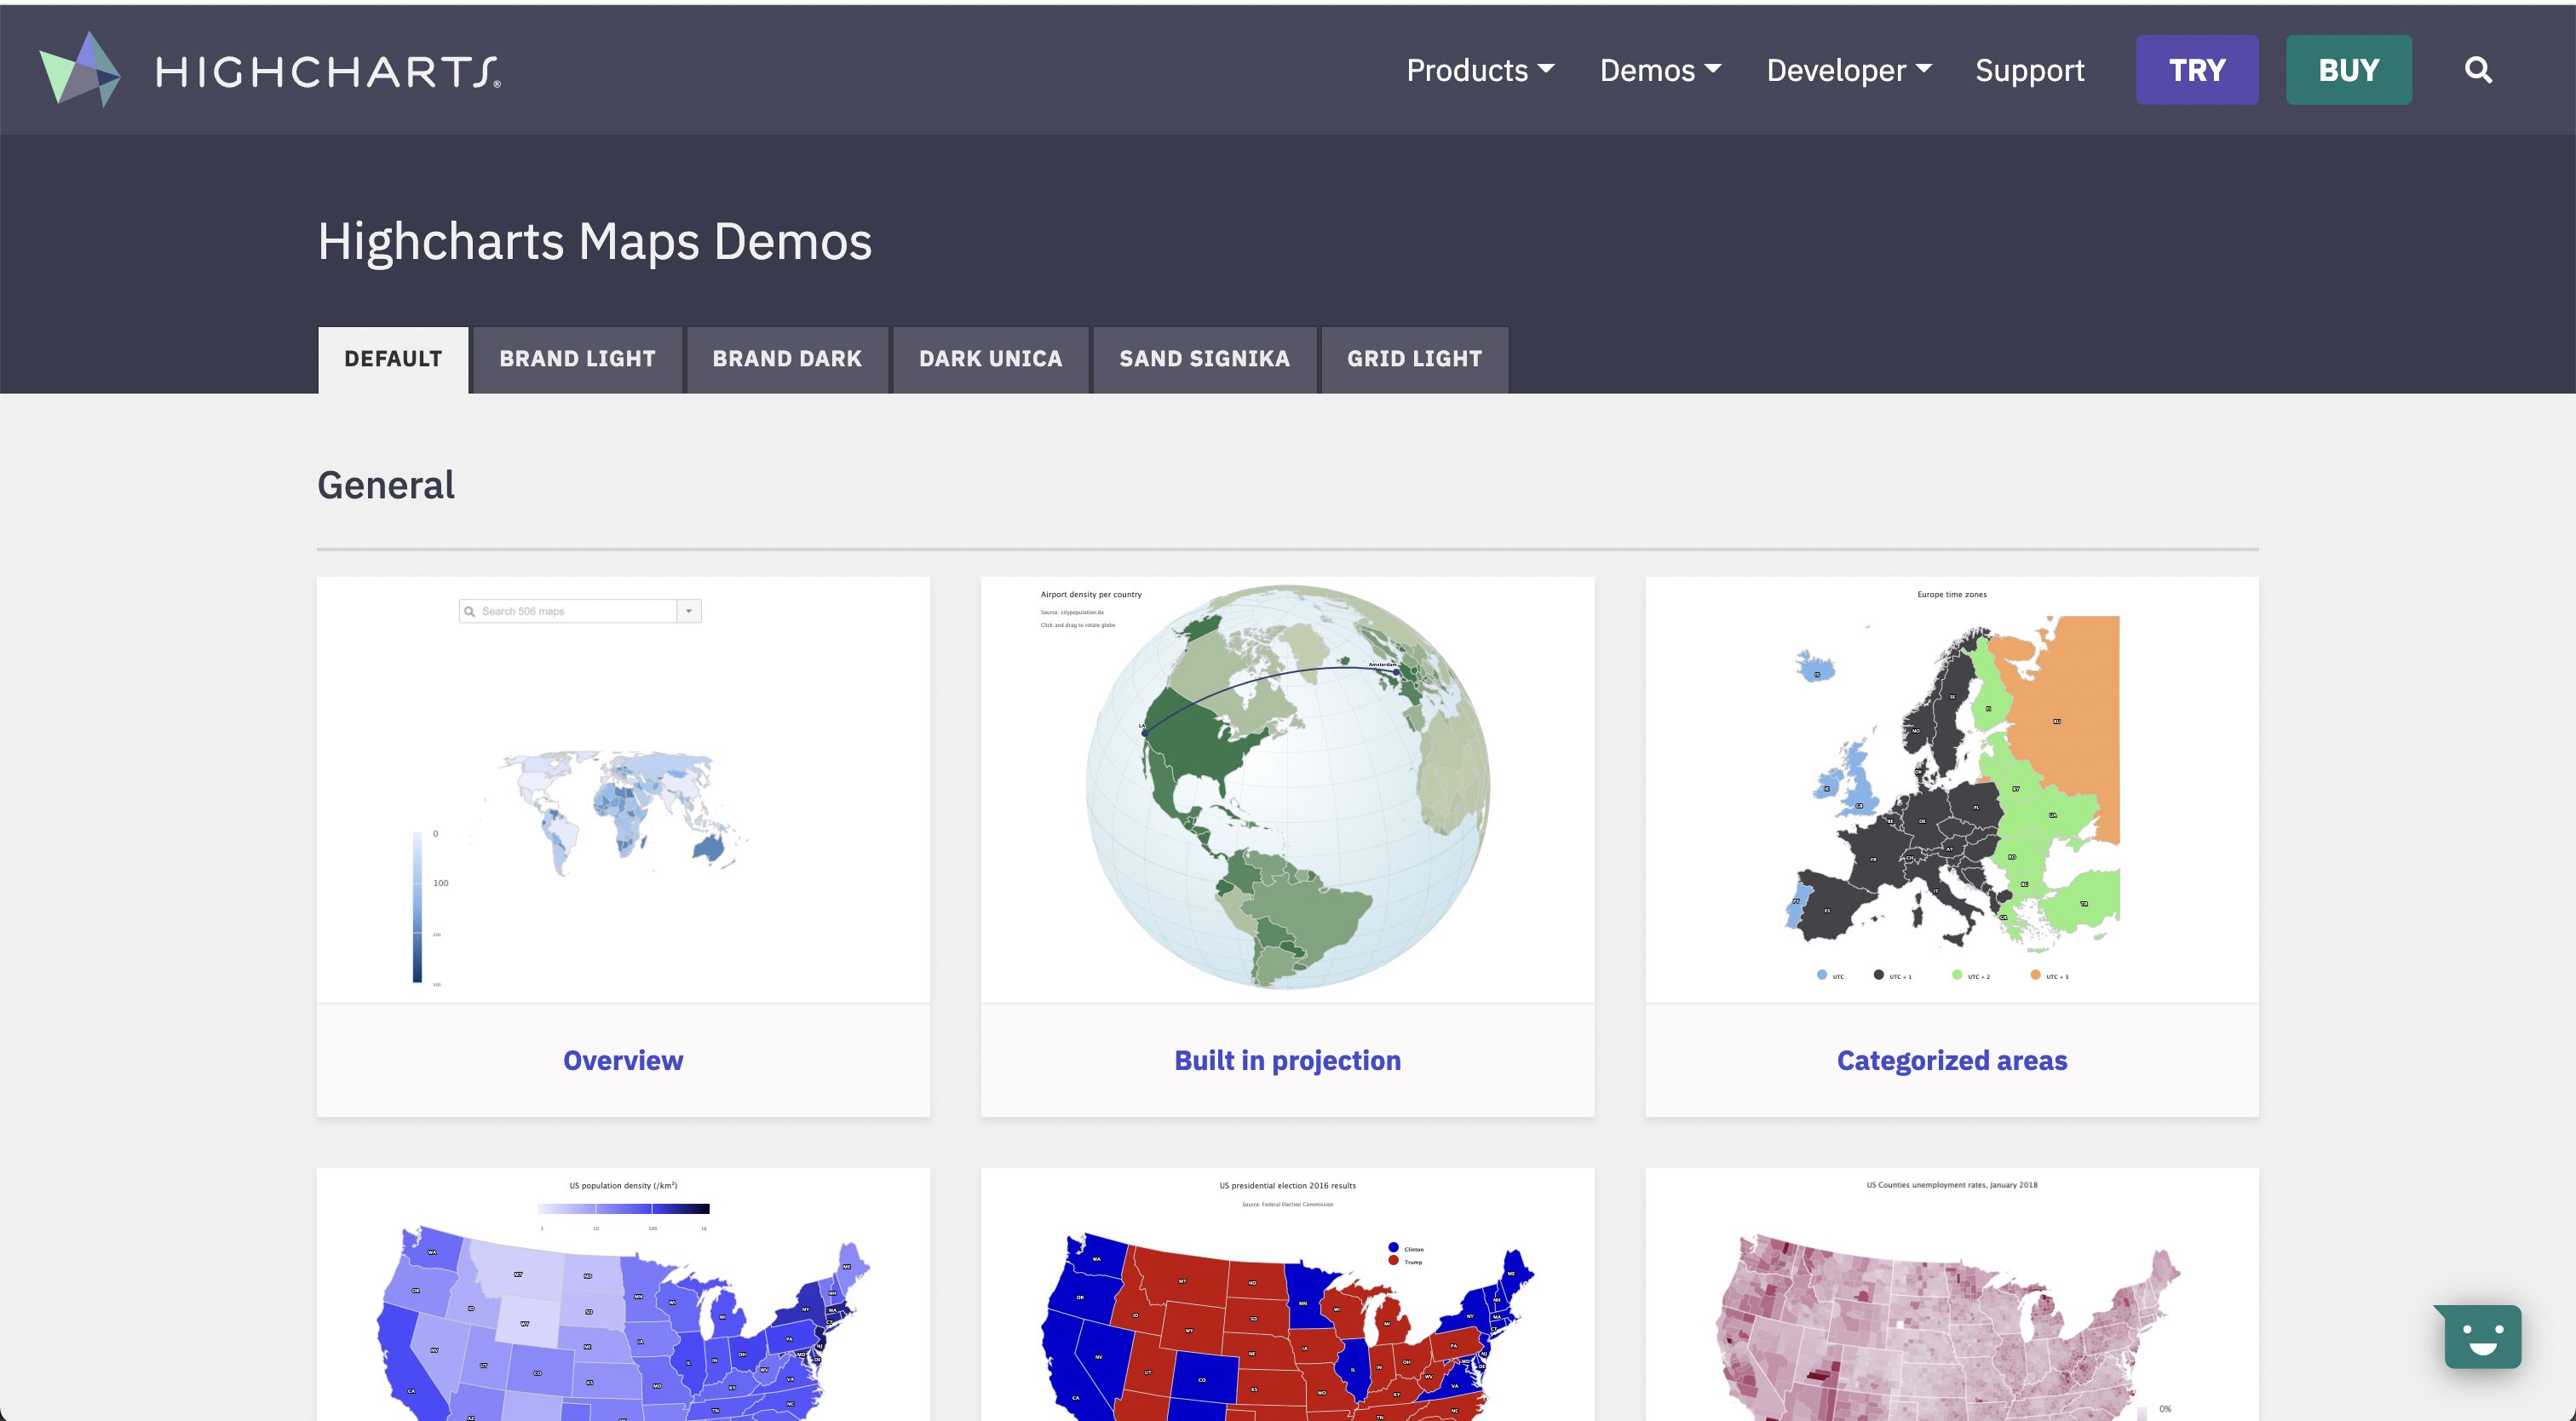This screenshot has width=2576, height=1421.
Task: Click the BUY button
Action: [2348, 70]
